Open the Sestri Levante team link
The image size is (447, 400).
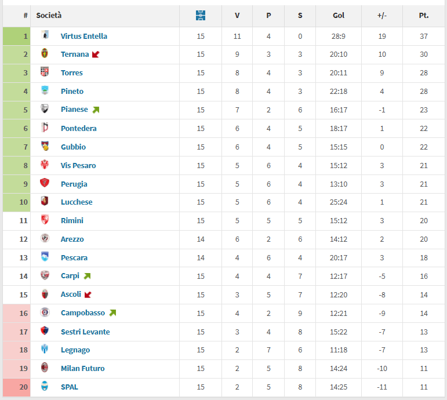point(85,332)
